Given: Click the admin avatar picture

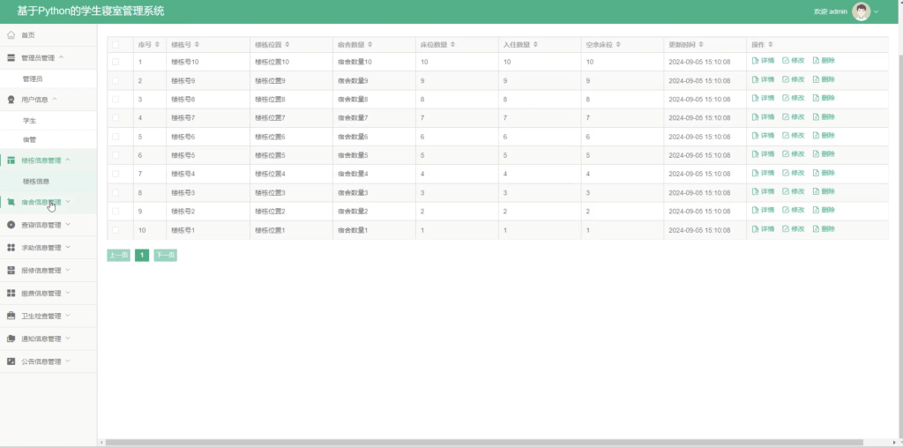Looking at the screenshot, I should coord(861,11).
